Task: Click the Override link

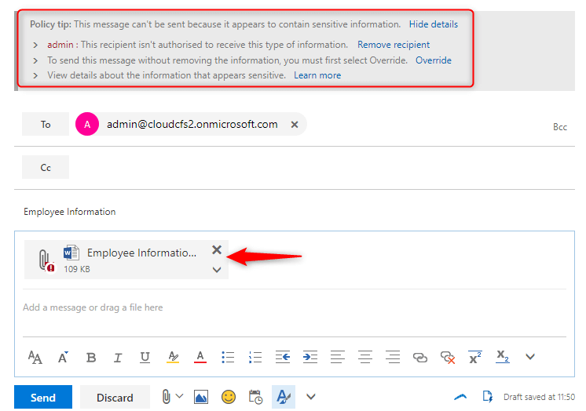Action: tap(434, 60)
